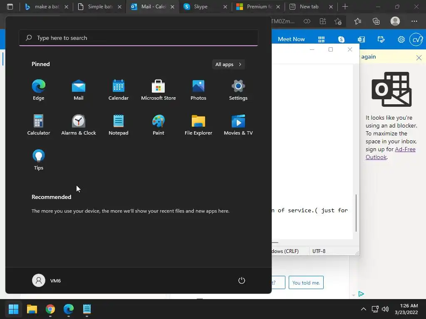
Task: Open Settings from Start menu
Action: (x=238, y=90)
